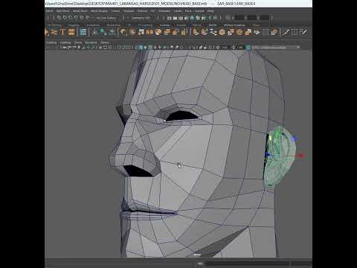Image resolution: width=357 pixels, height=268 pixels.
Task: Switch to the Rendering shelf tab
Action: pyautogui.click(x=113, y=25)
